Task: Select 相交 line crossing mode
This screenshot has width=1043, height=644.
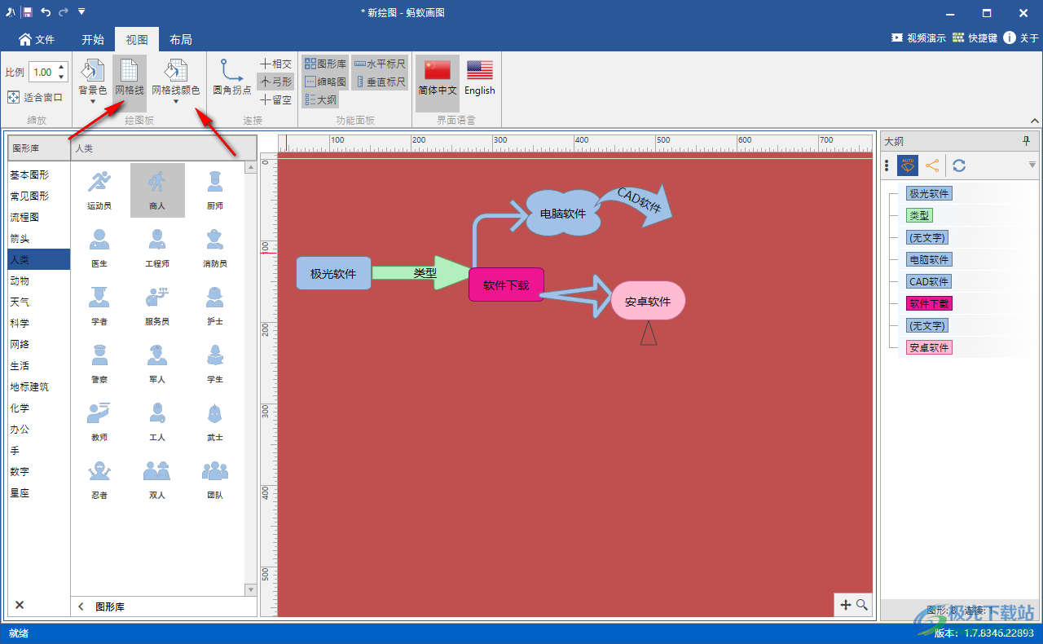Action: coord(275,64)
